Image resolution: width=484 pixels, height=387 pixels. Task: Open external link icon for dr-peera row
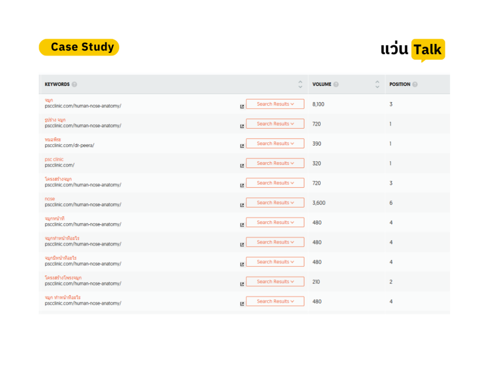point(242,146)
